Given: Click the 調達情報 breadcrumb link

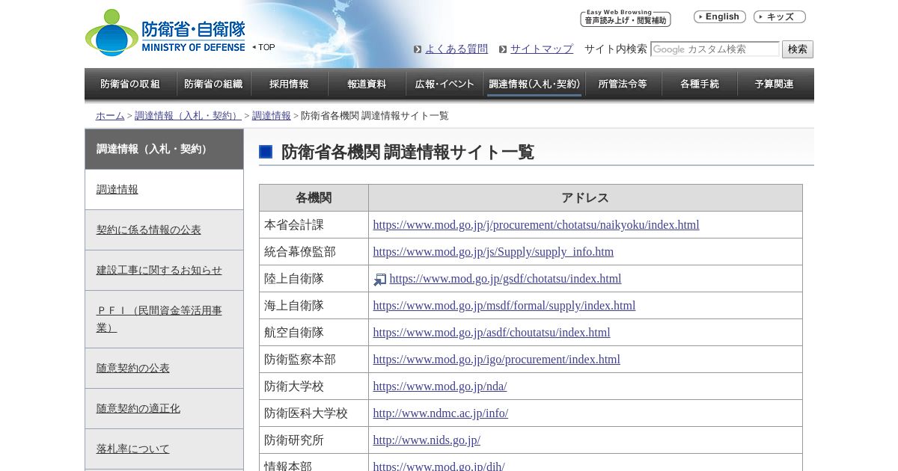Looking at the screenshot, I should click(272, 116).
